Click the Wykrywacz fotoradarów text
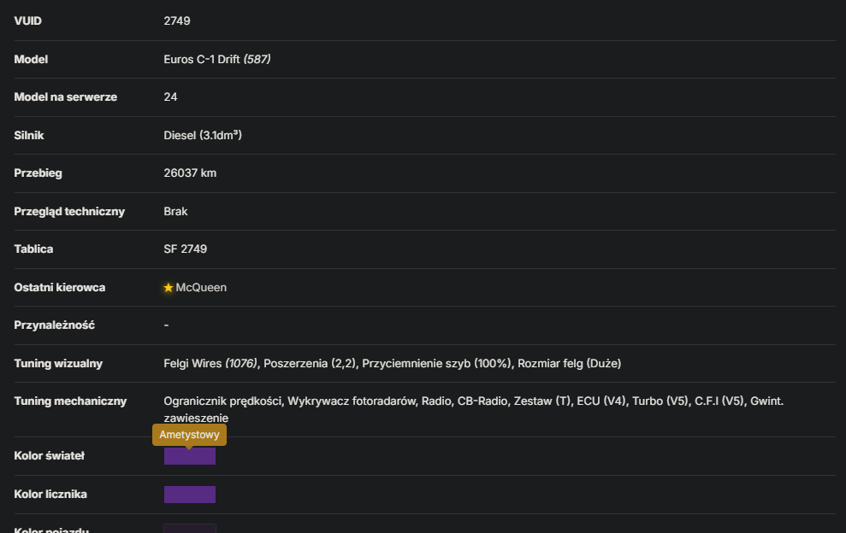Screen dimensions: 846x533 (352, 401)
